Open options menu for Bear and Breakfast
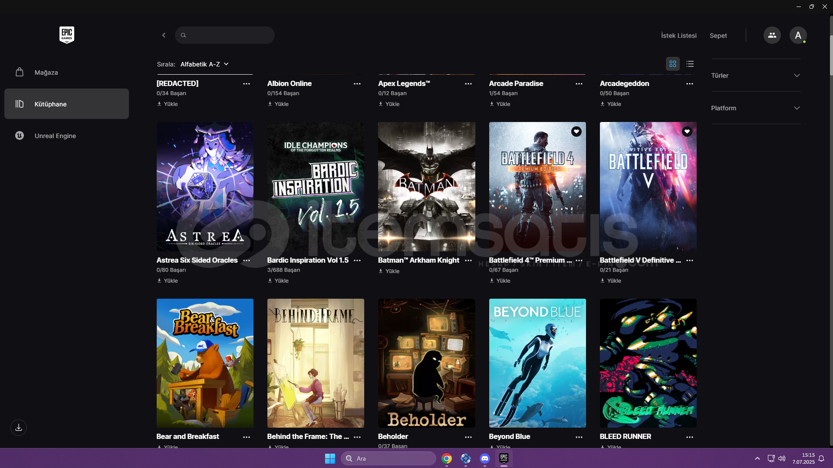This screenshot has width=833, height=468. click(x=246, y=437)
